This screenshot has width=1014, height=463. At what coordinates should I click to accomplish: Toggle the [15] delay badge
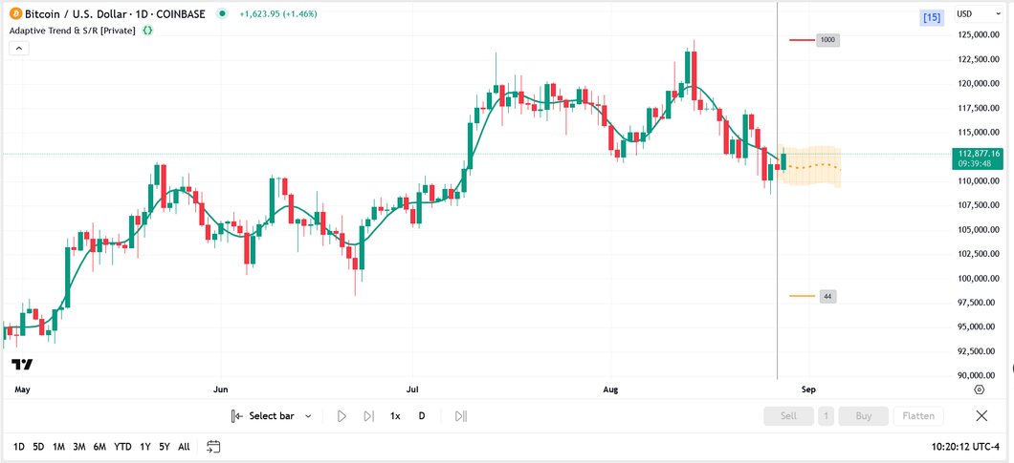tap(931, 17)
